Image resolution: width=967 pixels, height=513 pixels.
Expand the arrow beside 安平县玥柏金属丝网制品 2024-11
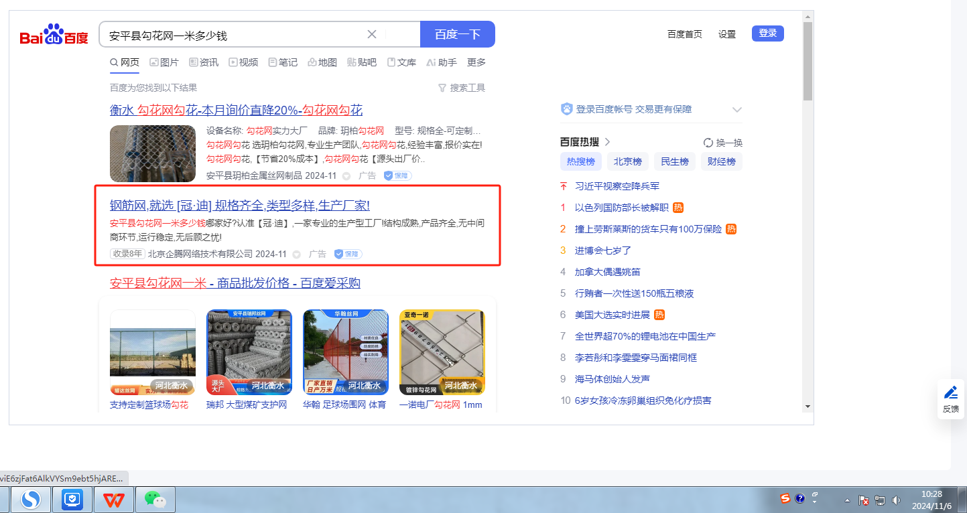(346, 176)
